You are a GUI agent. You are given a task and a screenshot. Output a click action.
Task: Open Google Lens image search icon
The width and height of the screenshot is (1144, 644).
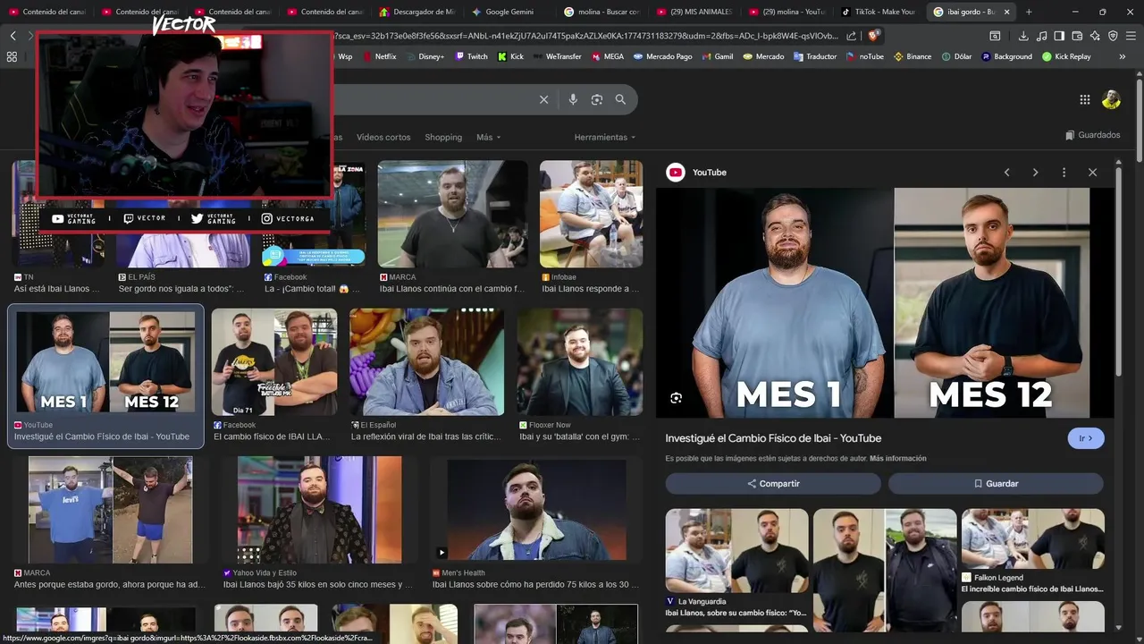(x=597, y=99)
